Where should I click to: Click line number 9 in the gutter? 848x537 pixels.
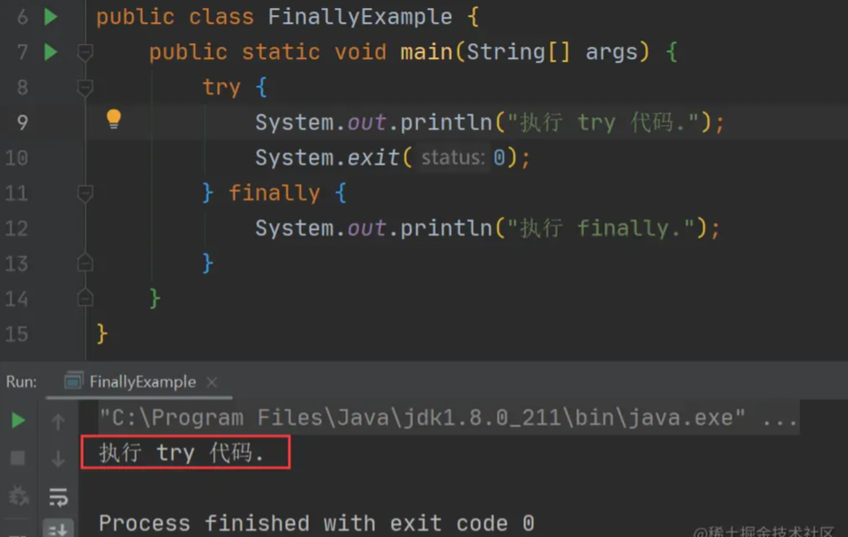pos(22,122)
